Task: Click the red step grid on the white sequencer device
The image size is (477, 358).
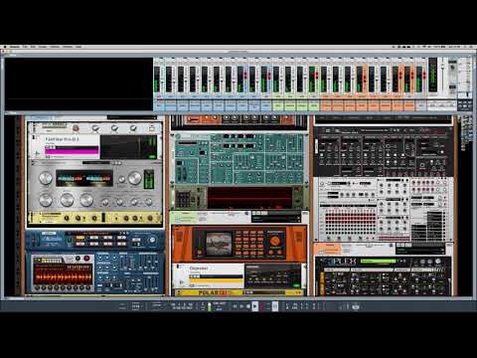Action: [350, 220]
